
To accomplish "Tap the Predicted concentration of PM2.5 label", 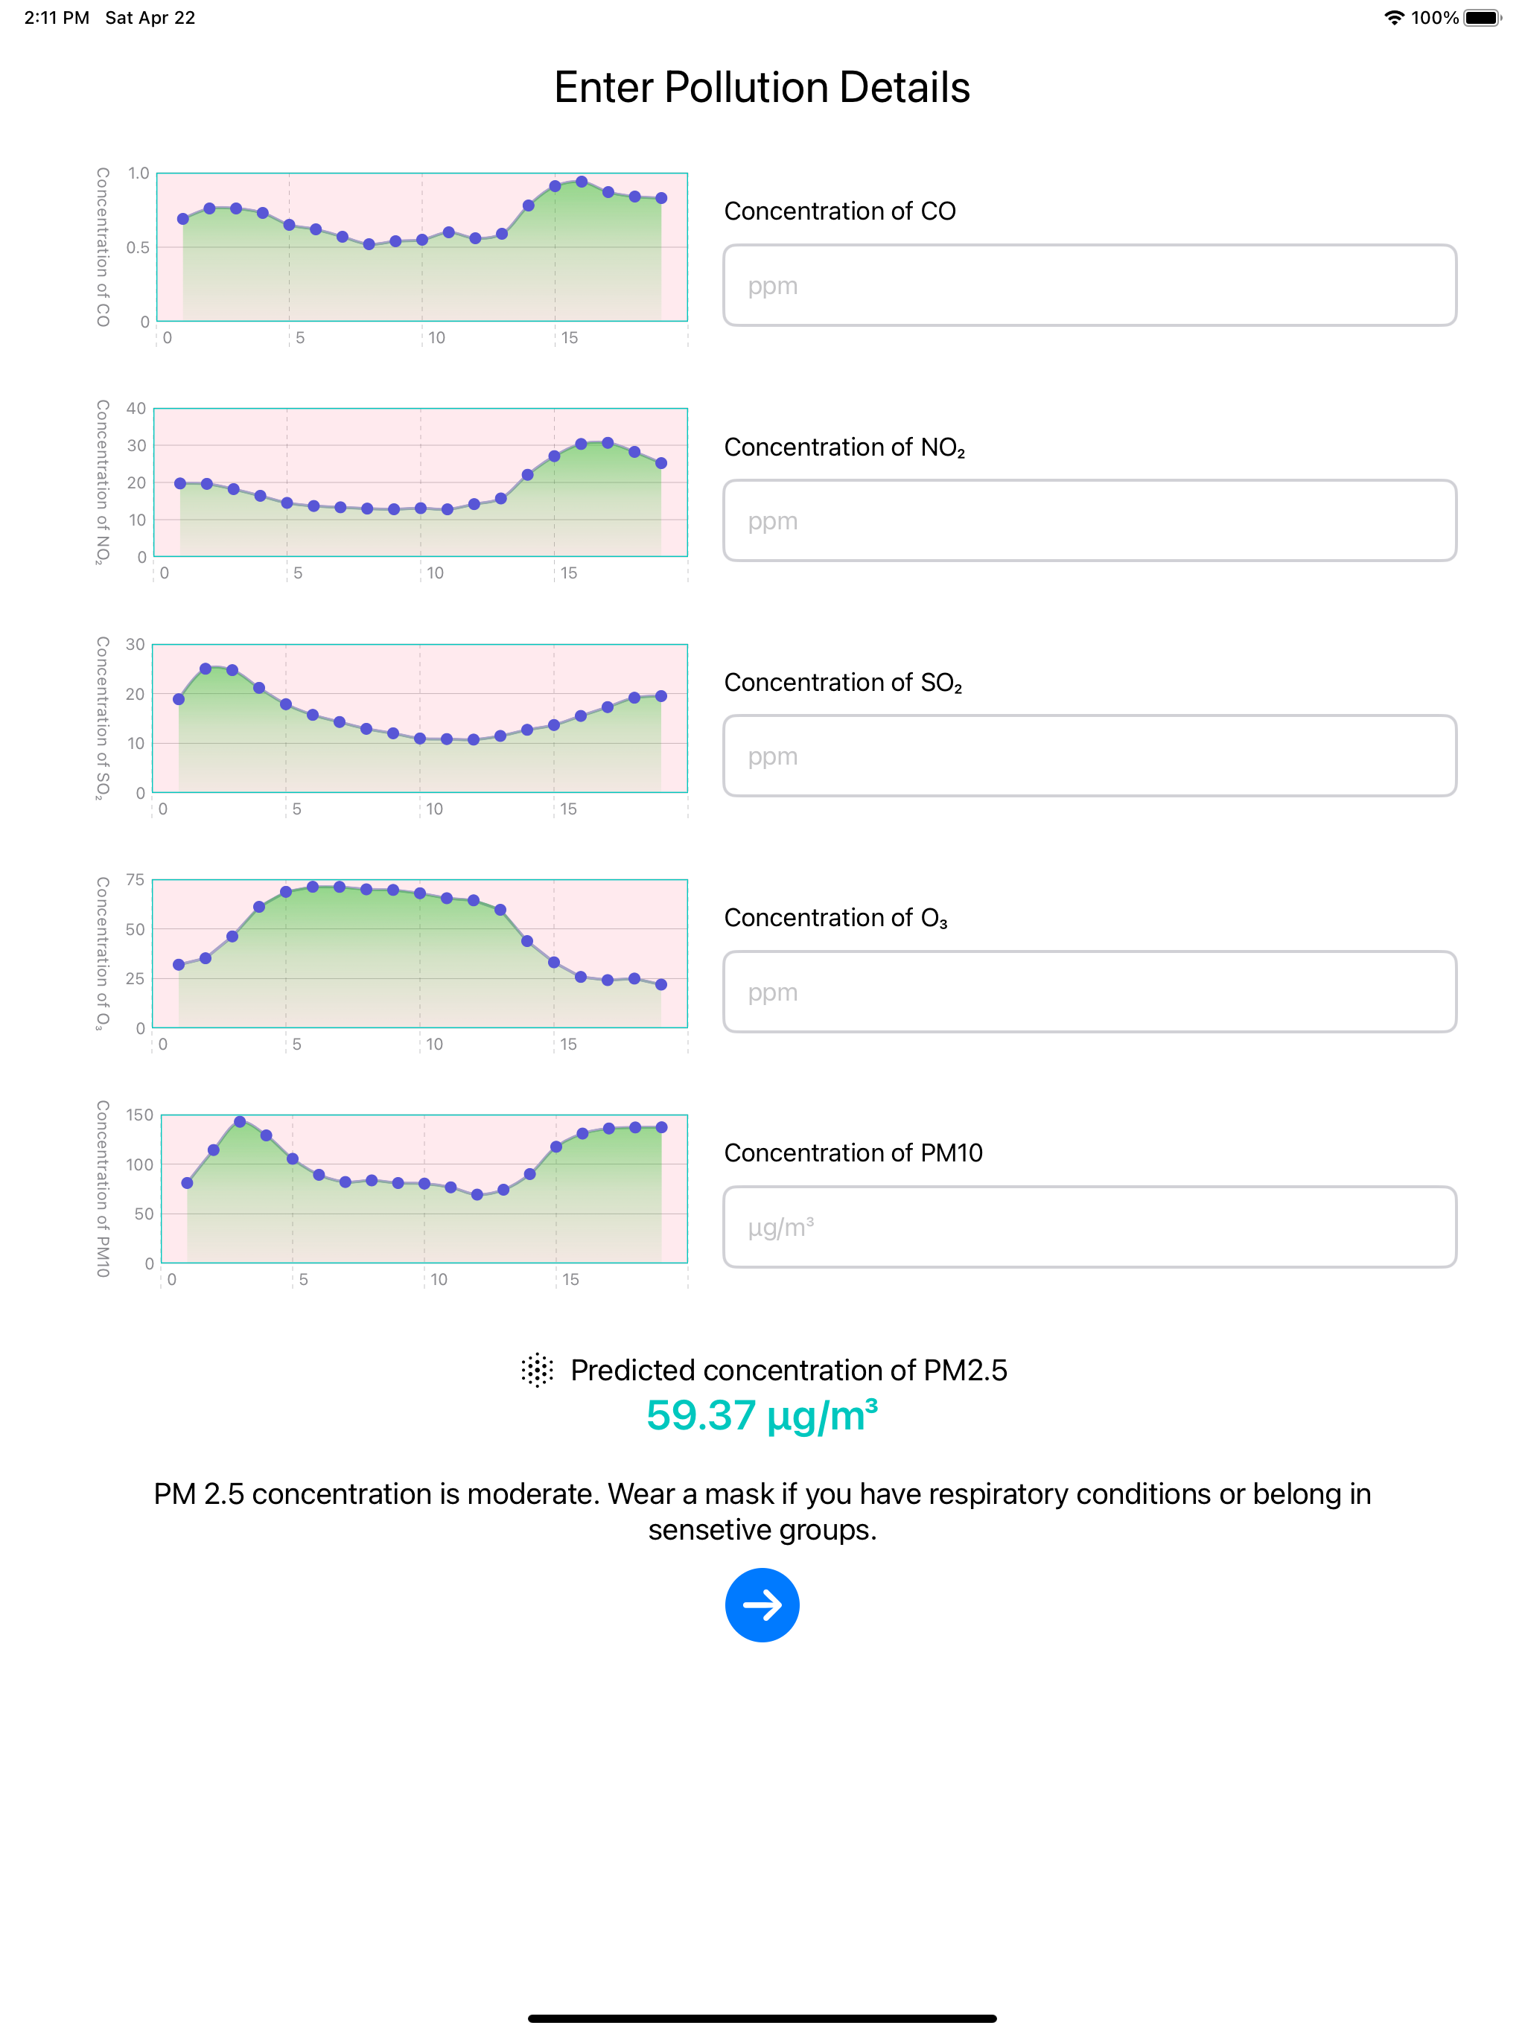I will [x=789, y=1370].
